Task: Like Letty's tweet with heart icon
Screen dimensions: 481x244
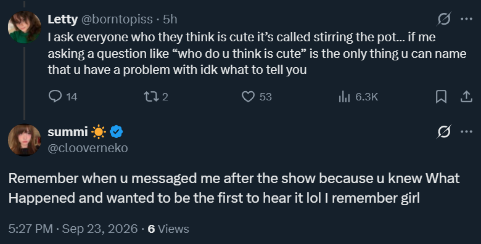Action: tap(257, 97)
